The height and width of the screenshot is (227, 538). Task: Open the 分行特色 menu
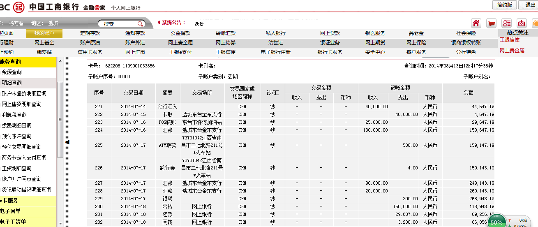[466, 52]
